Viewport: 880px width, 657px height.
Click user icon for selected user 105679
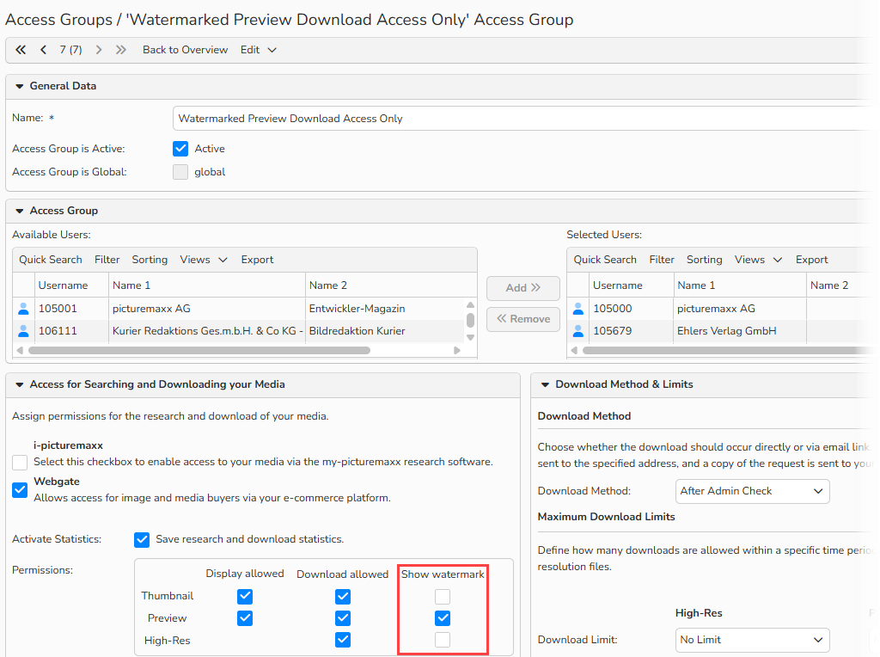578,331
